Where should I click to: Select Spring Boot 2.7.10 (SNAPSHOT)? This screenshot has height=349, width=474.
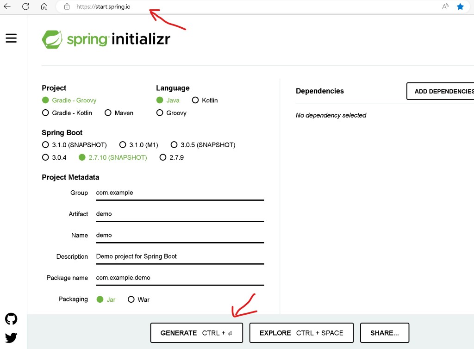pos(113,157)
